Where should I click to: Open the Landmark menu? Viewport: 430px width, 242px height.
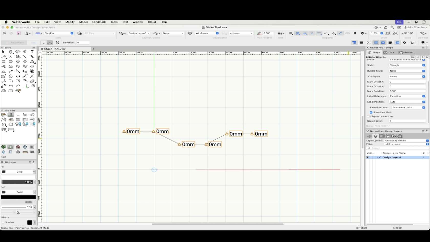coord(99,22)
